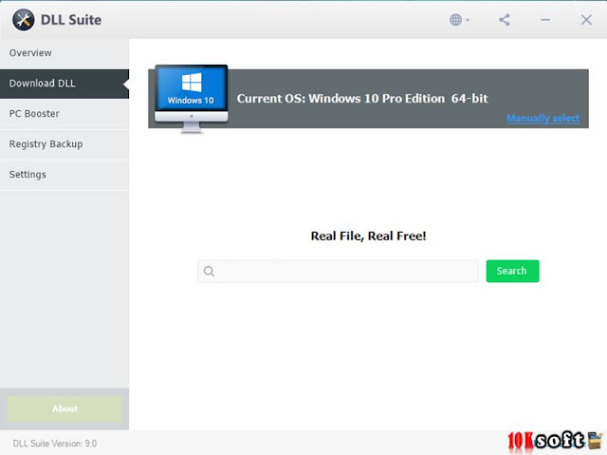Image resolution: width=607 pixels, height=455 pixels.
Task: Click the About button
Action: pos(64,408)
